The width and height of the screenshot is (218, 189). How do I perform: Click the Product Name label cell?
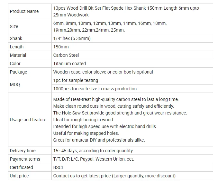pyautogui.click(x=24, y=11)
